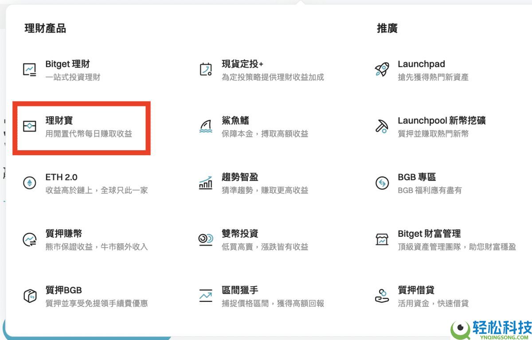Image resolution: width=532 pixels, height=340 pixels.
Task: Click the 區間獵手 range chart icon
Action: pos(205,296)
